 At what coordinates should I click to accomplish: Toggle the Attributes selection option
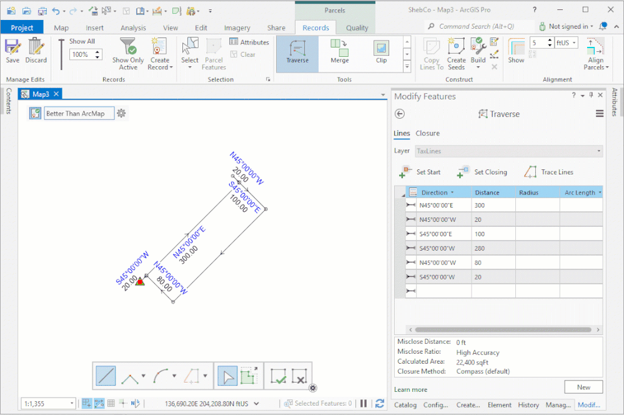[249, 42]
